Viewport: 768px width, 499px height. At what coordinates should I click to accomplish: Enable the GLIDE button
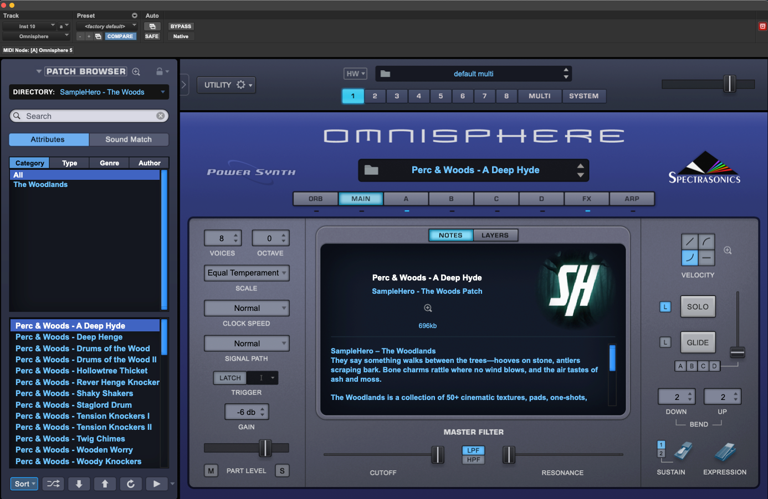click(698, 342)
